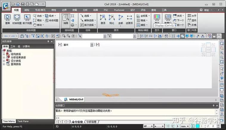Screen dimensions: 226x130
Task: Open the 显示 Display color monitor icon
Action: click(157, 18)
